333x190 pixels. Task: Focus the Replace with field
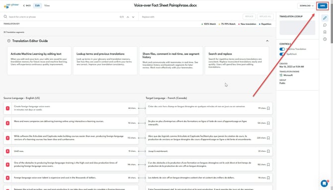(191, 17)
